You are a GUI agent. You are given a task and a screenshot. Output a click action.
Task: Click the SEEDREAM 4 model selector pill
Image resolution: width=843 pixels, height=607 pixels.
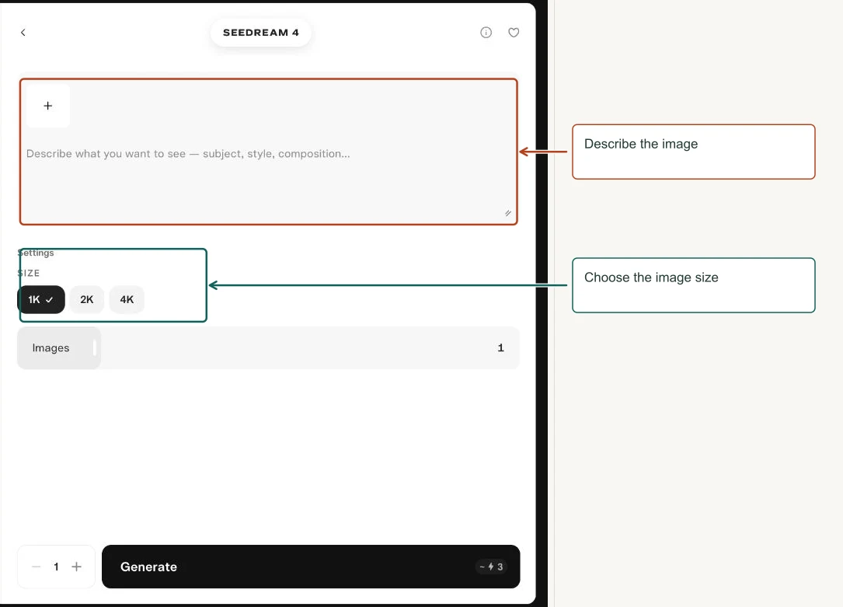(261, 33)
